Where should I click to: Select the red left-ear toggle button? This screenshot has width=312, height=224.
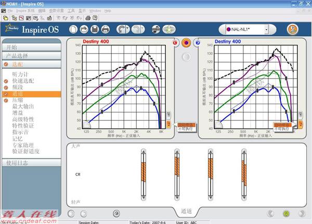[x=175, y=43]
